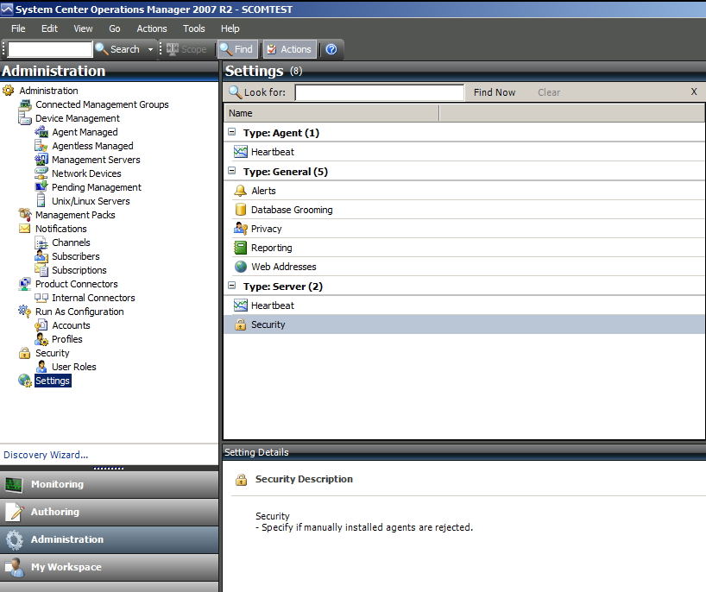Click the Agent Heartbeat envelope icon
The width and height of the screenshot is (706, 592).
[241, 152]
